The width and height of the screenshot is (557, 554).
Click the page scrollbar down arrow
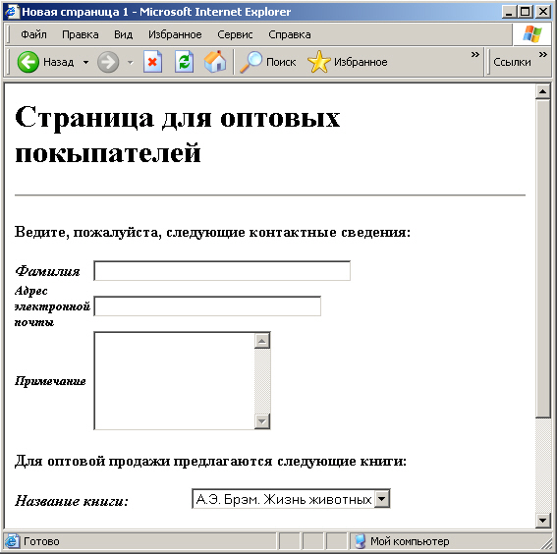(x=542, y=521)
